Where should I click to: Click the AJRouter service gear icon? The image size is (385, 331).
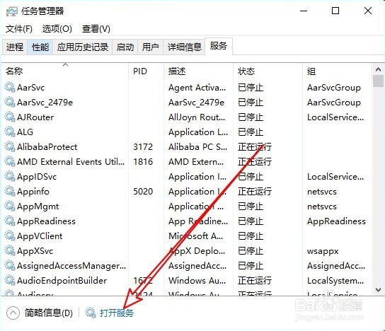[x=10, y=117]
